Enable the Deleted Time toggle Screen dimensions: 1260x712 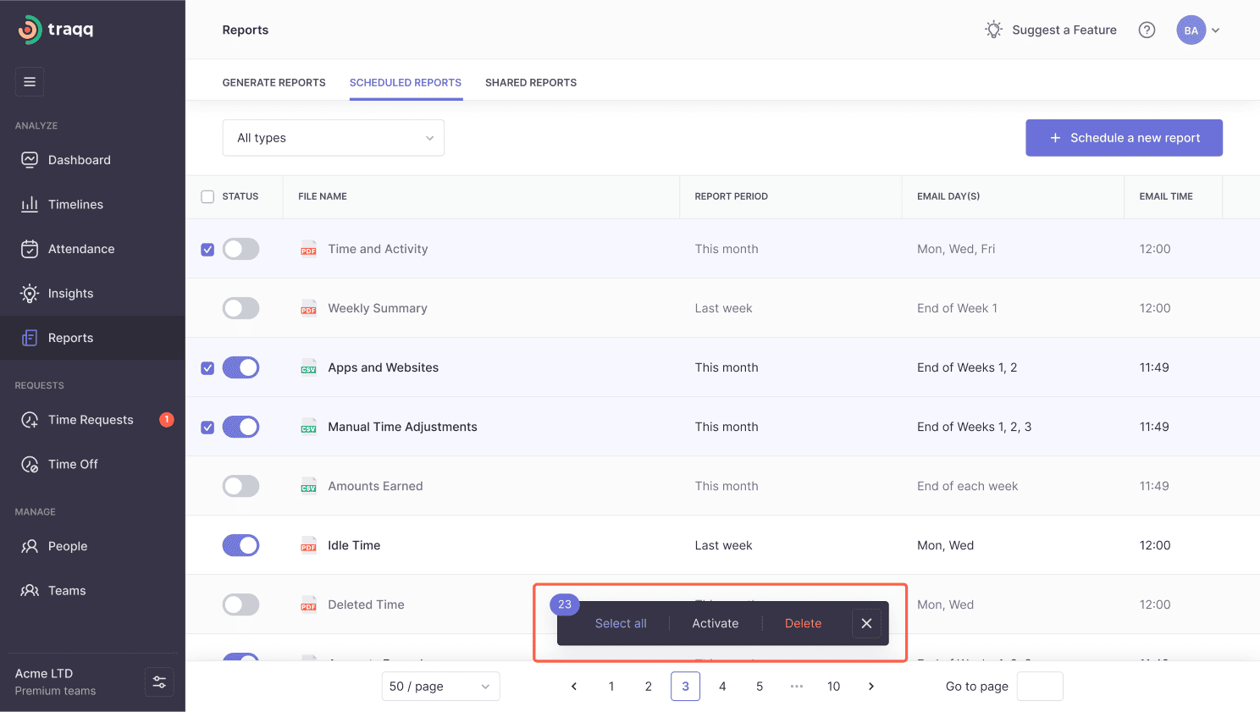(240, 604)
